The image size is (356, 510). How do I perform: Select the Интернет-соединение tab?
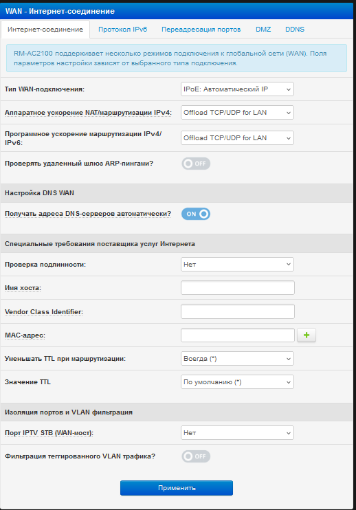tap(45, 30)
